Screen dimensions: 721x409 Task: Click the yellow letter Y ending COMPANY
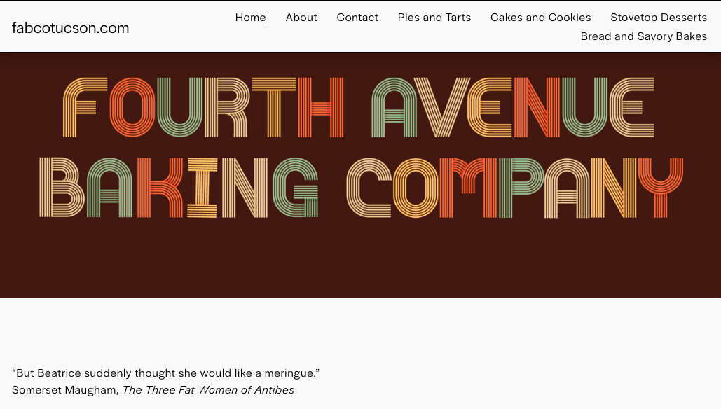[659, 187]
